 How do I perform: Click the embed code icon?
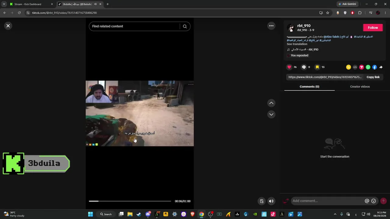[x=355, y=67]
